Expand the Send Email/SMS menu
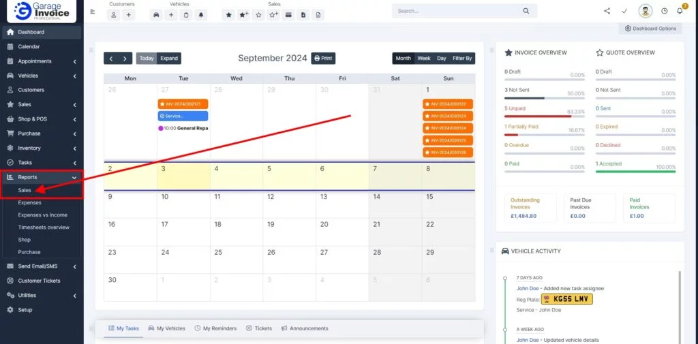Image resolution: width=698 pixels, height=344 pixels. [42, 266]
